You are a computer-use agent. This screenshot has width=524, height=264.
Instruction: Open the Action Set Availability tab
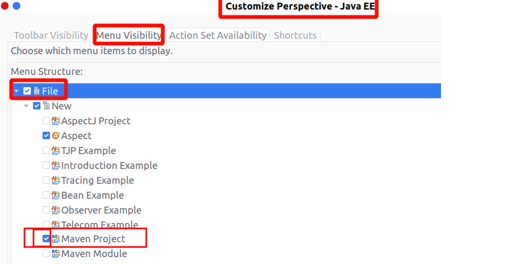click(218, 36)
